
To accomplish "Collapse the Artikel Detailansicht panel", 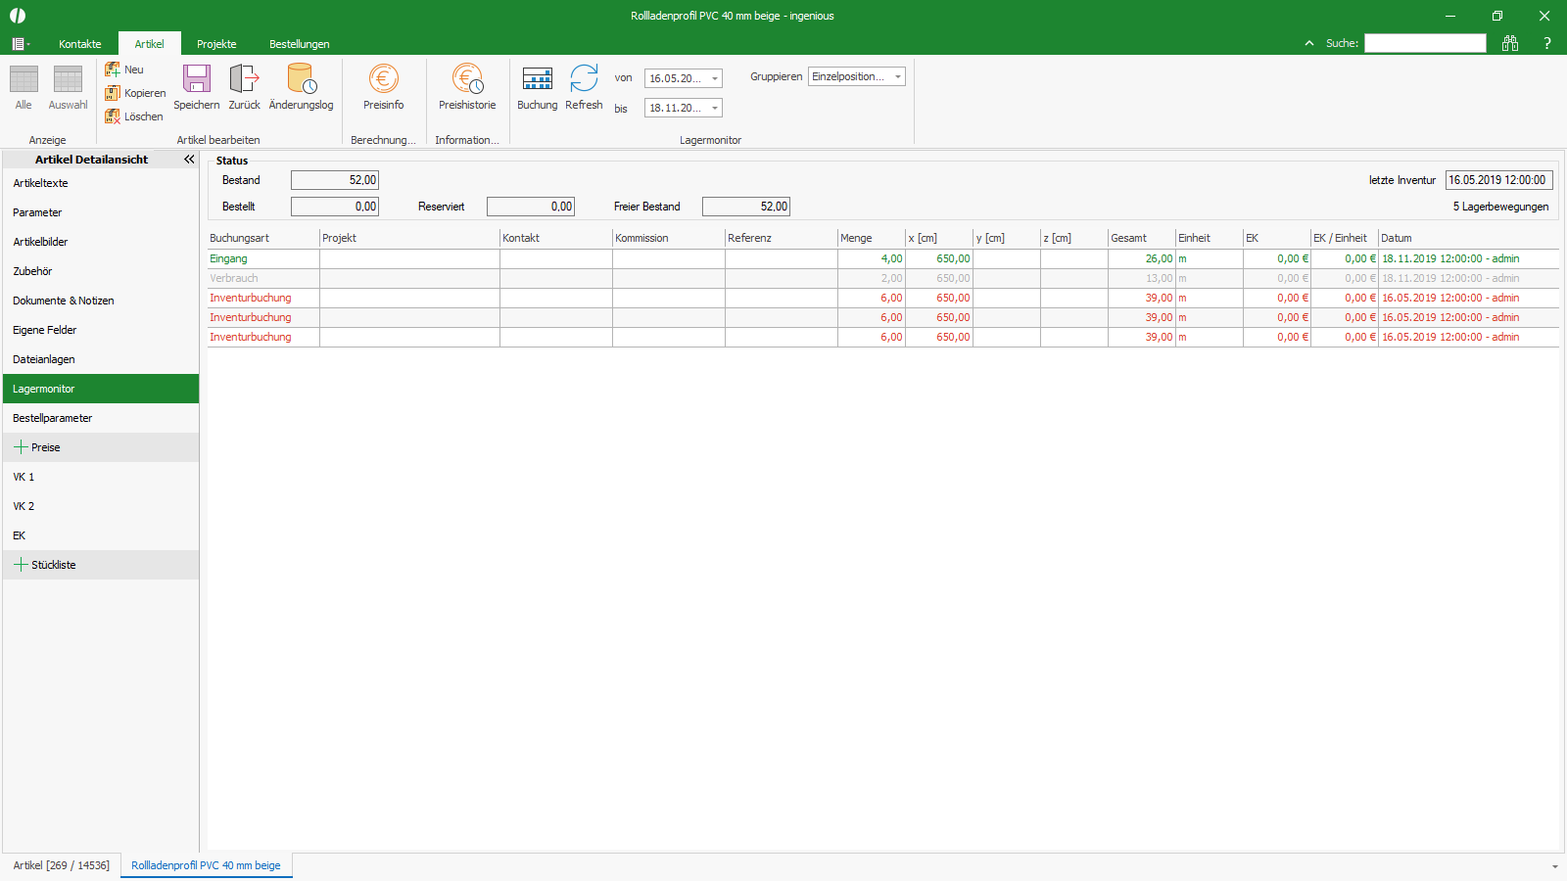I will click(189, 159).
